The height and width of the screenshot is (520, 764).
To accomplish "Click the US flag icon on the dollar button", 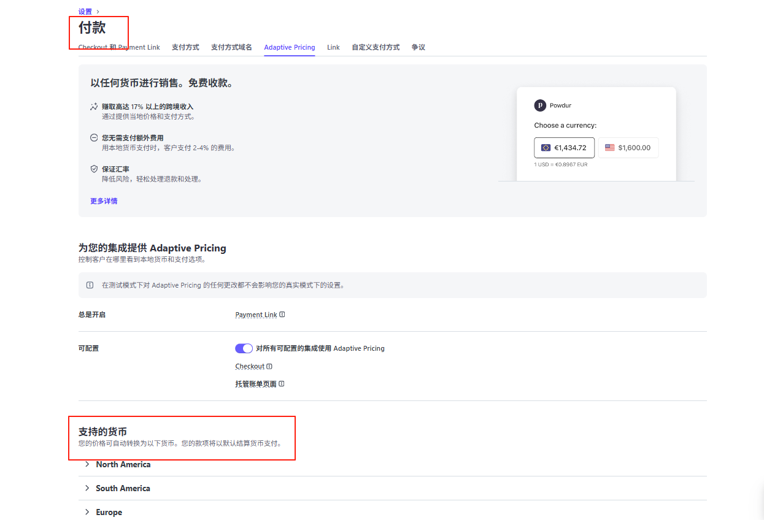I will tap(609, 147).
